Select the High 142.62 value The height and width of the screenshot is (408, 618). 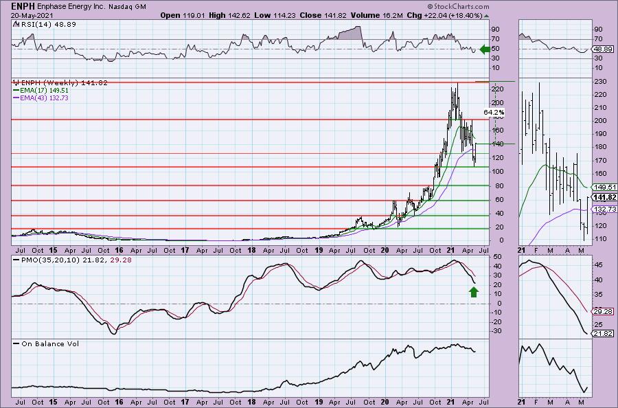tap(230, 15)
